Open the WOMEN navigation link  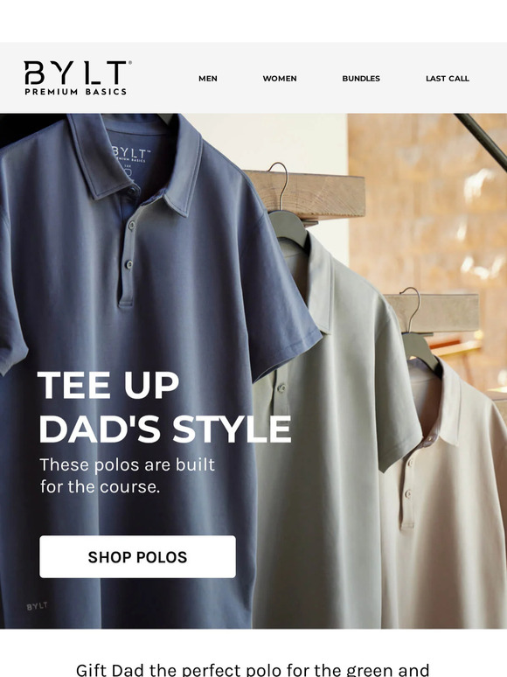coord(280,79)
